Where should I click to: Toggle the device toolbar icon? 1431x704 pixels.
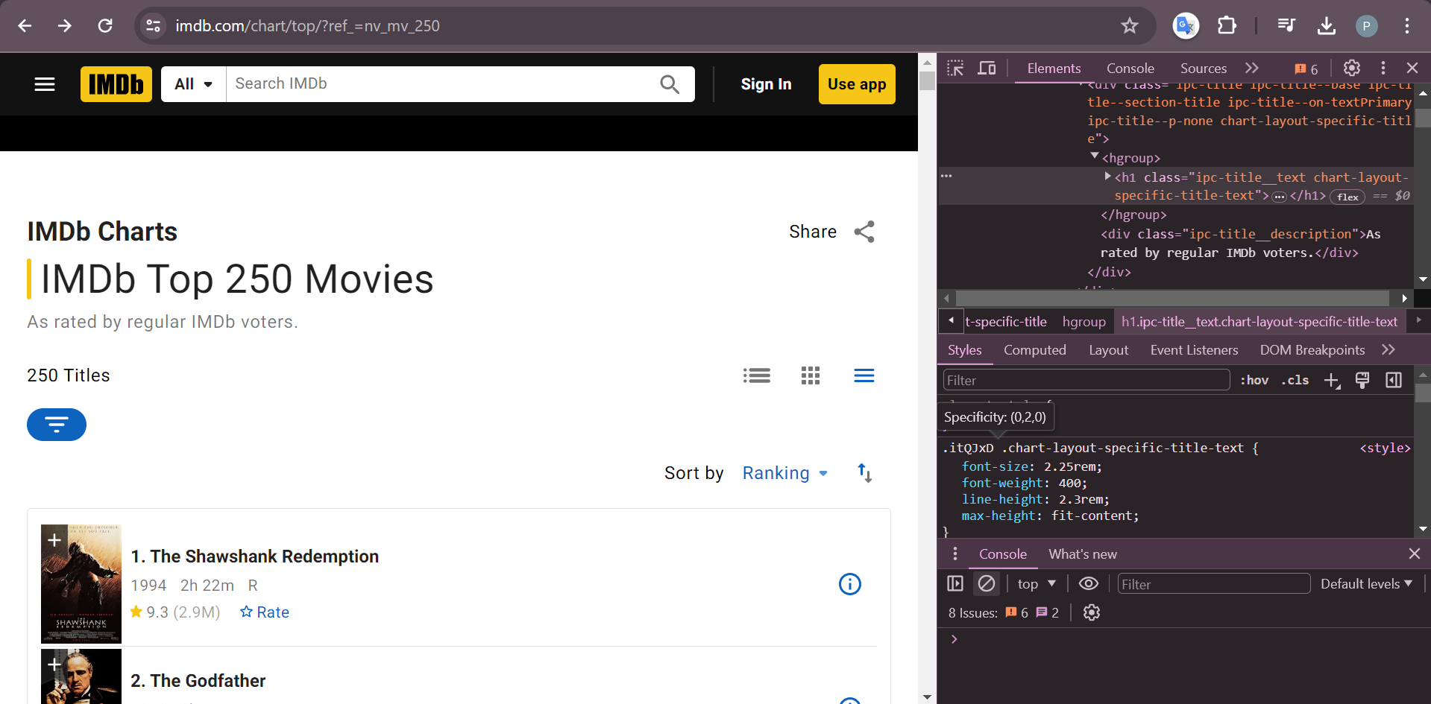(x=987, y=69)
